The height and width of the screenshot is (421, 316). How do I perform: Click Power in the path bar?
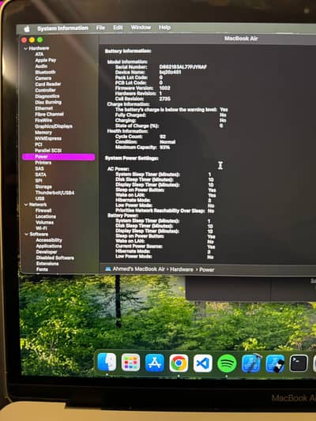tap(207, 269)
